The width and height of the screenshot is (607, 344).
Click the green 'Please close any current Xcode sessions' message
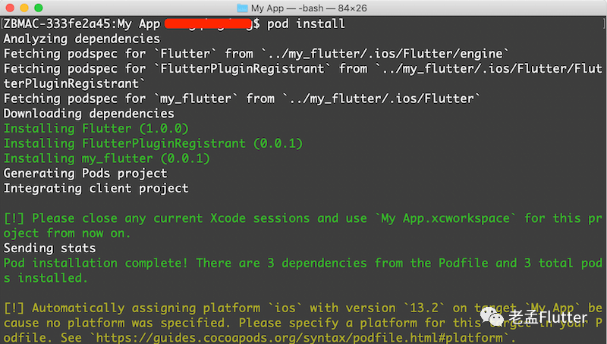click(x=303, y=226)
